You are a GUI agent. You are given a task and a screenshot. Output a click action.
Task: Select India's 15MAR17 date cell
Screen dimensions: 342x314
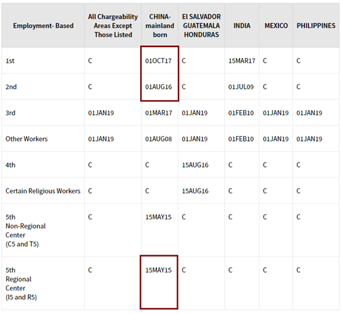pos(241,61)
